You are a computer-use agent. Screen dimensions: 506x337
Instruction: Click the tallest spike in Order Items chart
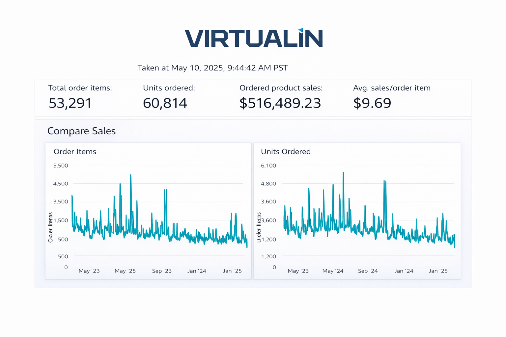(x=131, y=176)
